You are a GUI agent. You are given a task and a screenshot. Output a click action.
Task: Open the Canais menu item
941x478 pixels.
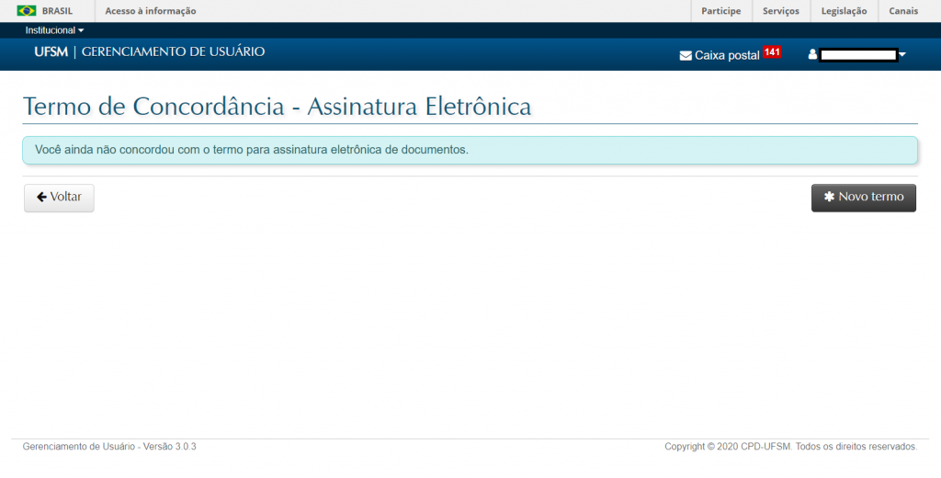[x=903, y=11]
